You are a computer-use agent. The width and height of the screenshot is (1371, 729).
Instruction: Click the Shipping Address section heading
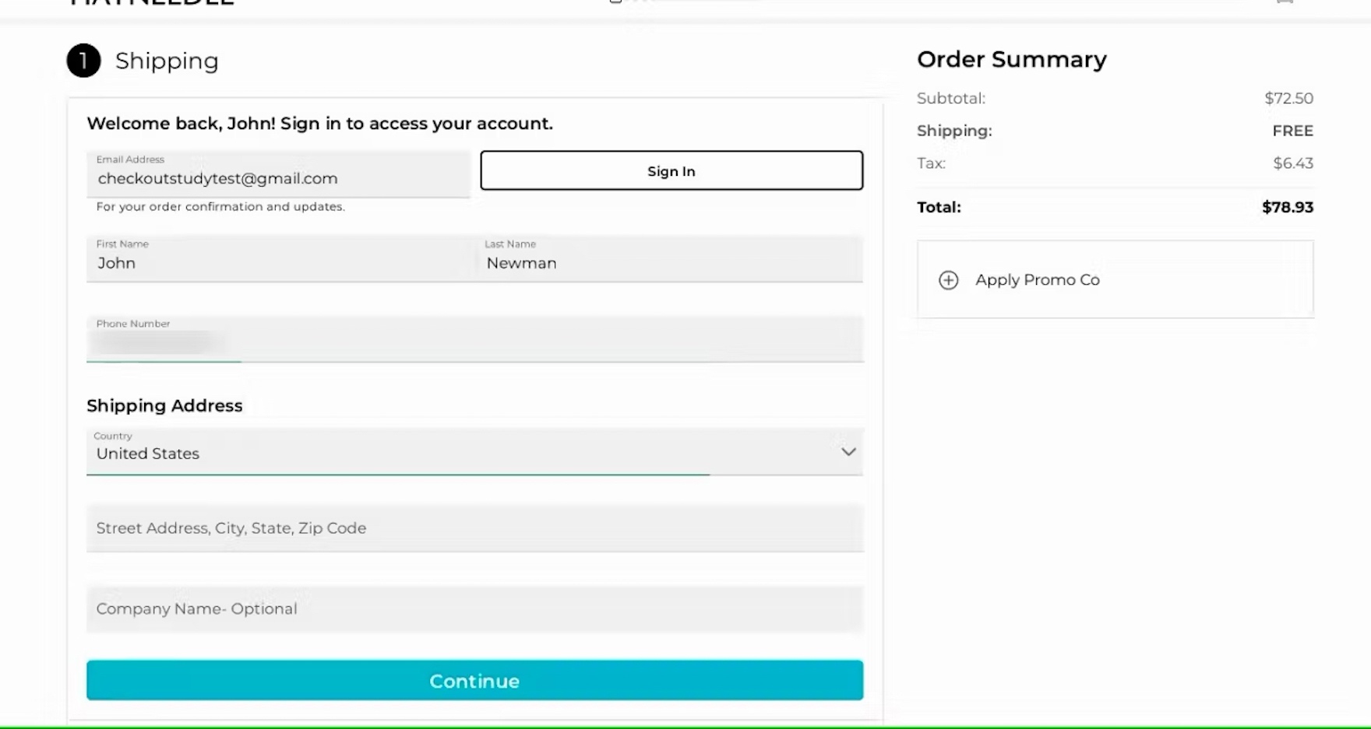pos(164,405)
